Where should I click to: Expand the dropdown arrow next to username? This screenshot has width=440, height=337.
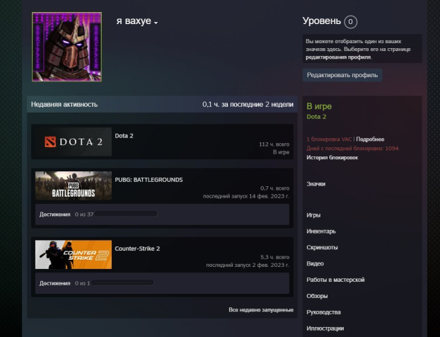tap(156, 23)
